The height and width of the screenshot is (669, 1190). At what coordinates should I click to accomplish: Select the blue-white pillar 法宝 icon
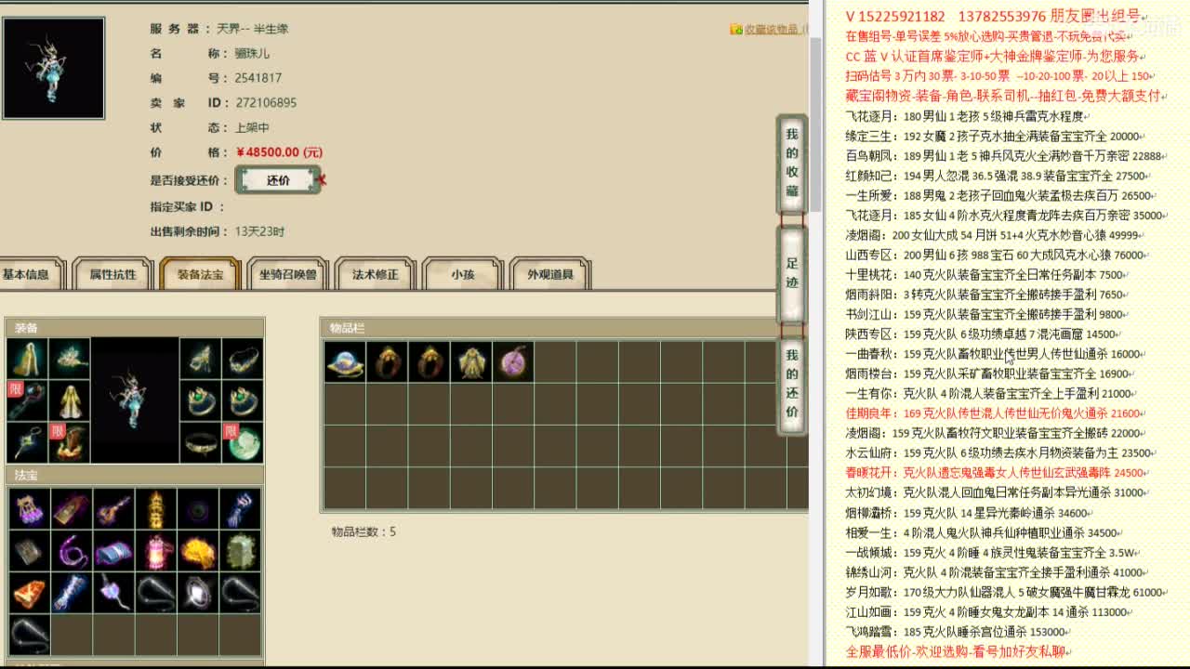pyautogui.click(x=71, y=593)
